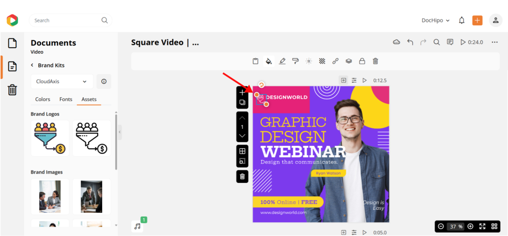Open the layers arrange icon
Image resolution: width=508 pixels, height=236 pixels.
coord(349,61)
